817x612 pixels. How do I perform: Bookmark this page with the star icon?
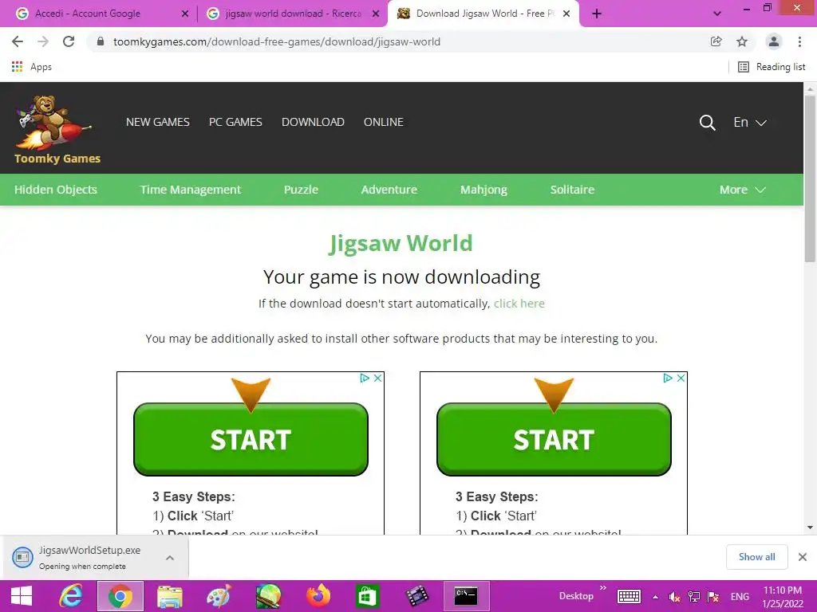coord(742,41)
